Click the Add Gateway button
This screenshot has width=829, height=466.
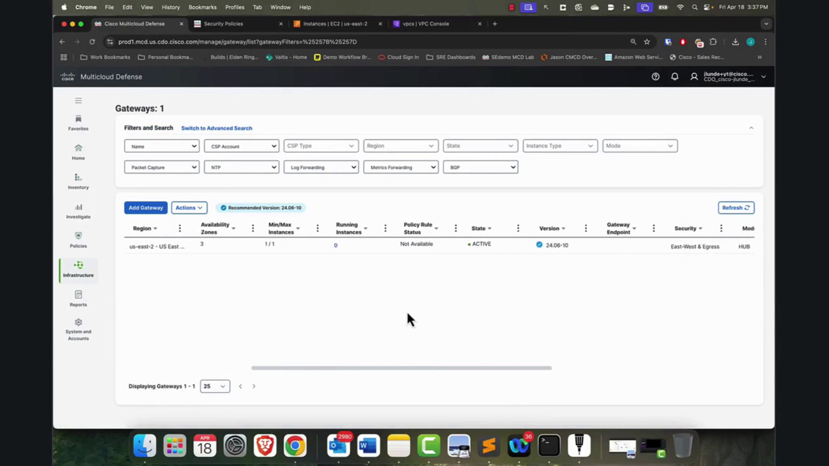pyautogui.click(x=146, y=208)
